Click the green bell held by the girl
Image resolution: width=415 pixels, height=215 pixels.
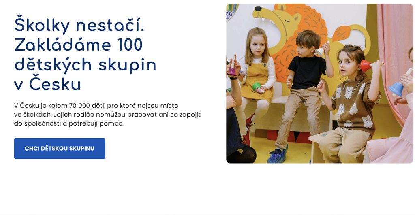[x=257, y=87]
